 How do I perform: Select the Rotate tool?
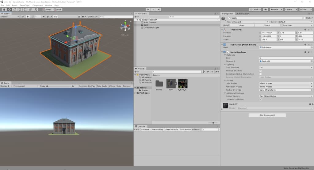tap(15, 9)
